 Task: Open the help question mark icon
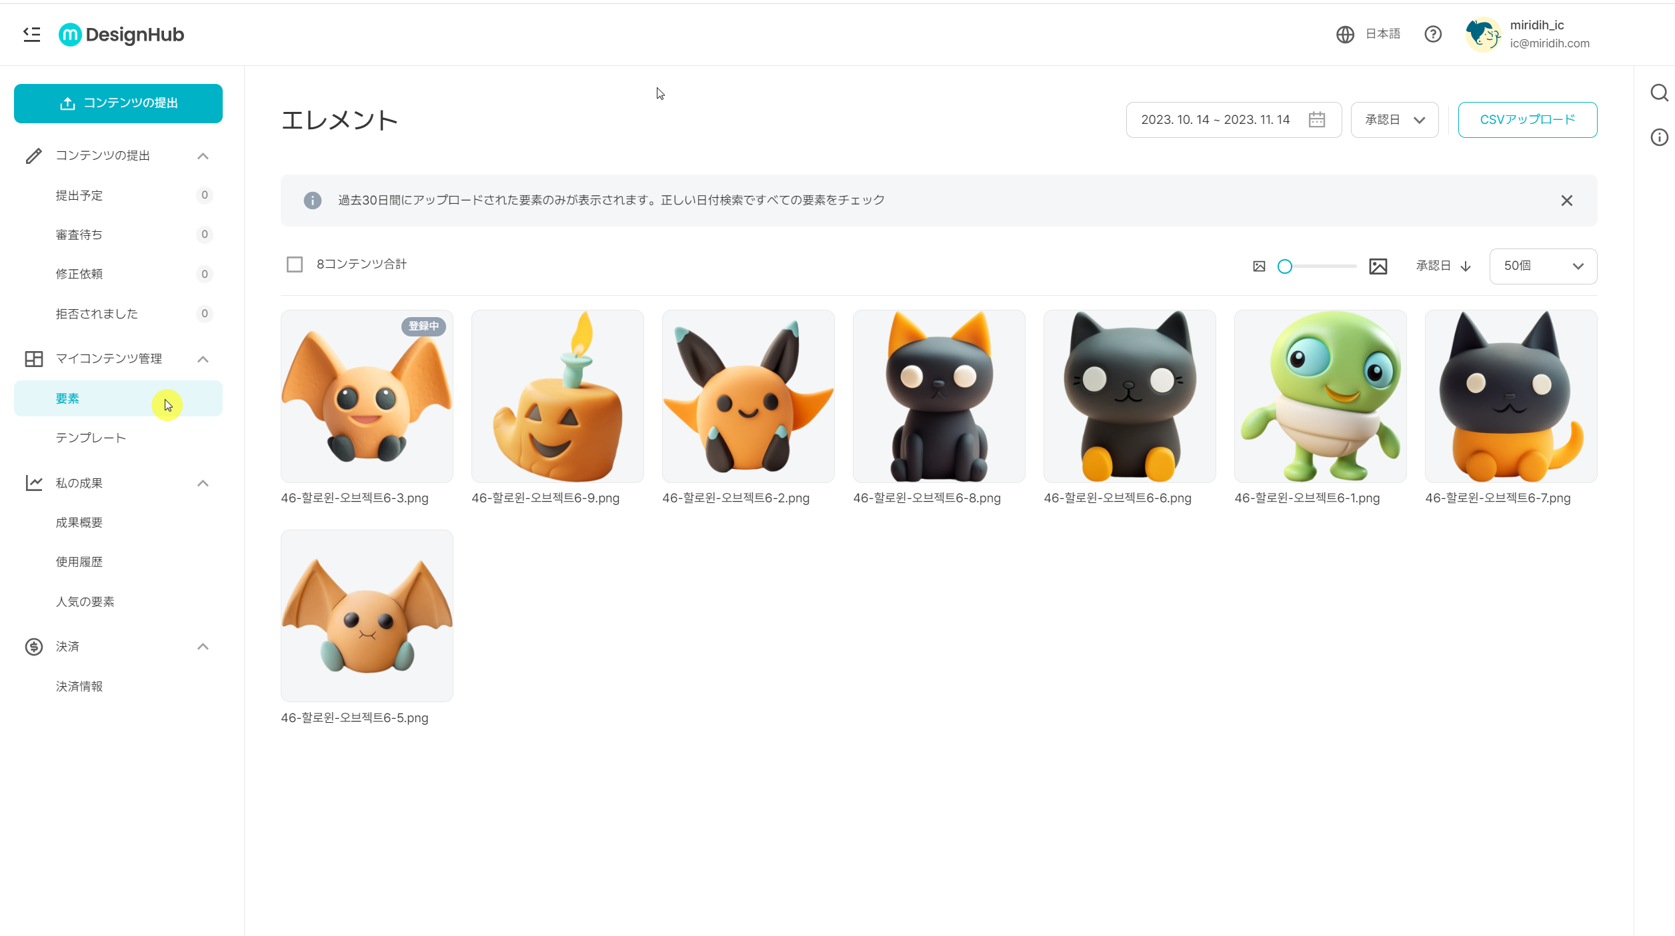tap(1432, 34)
